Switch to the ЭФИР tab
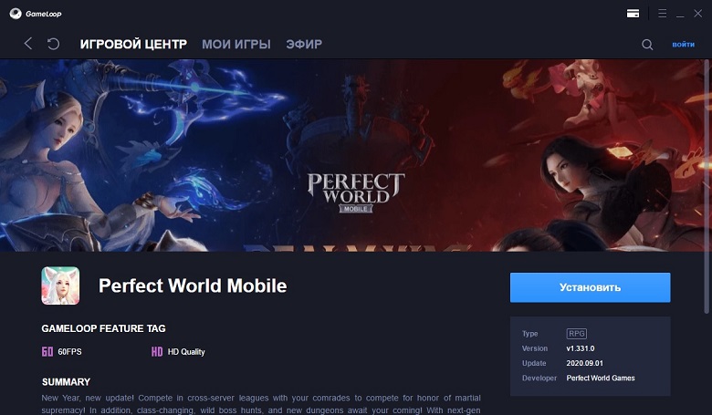 (x=304, y=44)
